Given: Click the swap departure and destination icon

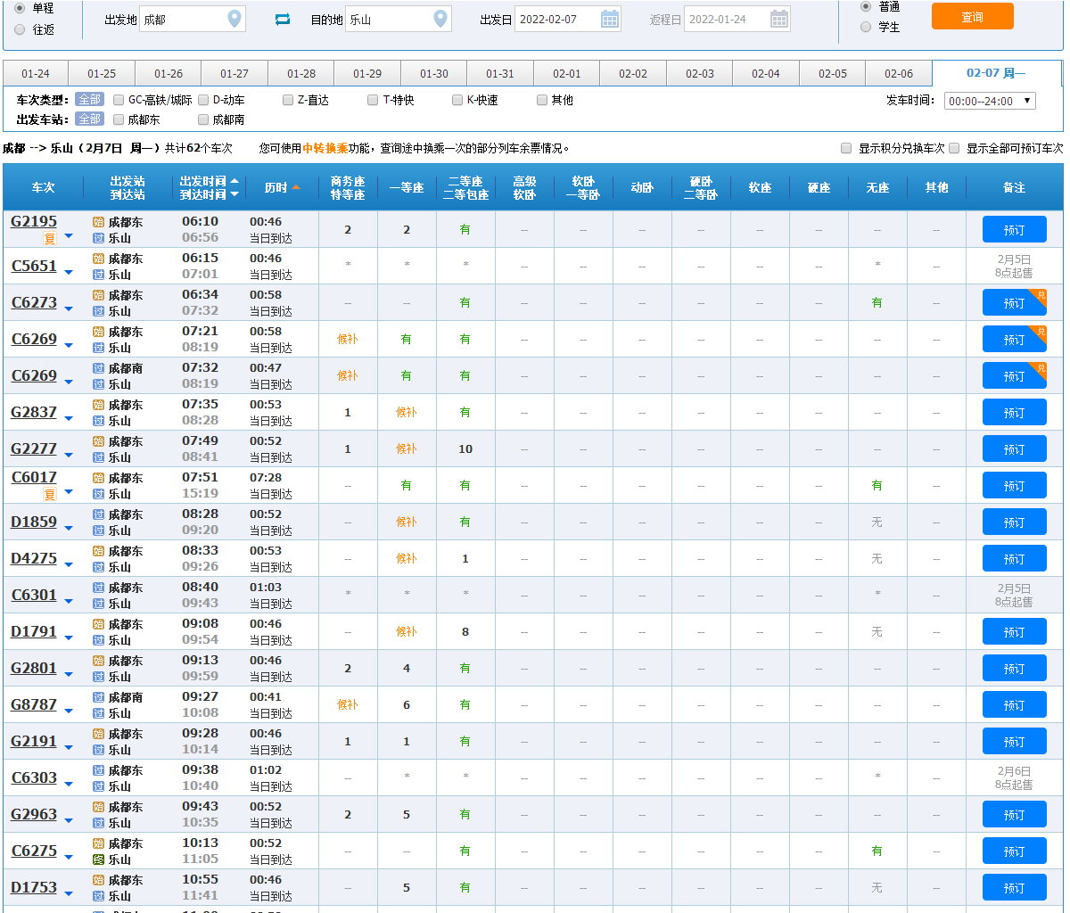Looking at the screenshot, I should click(283, 19).
